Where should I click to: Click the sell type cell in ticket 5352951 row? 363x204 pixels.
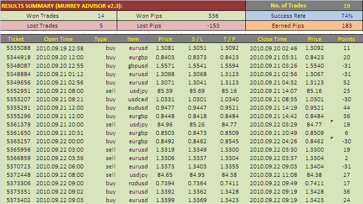tap(111, 91)
